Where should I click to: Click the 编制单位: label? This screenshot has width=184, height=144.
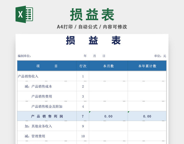pos(24,56)
